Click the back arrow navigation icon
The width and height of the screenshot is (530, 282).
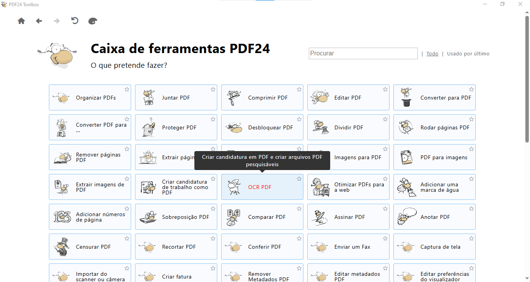click(39, 21)
